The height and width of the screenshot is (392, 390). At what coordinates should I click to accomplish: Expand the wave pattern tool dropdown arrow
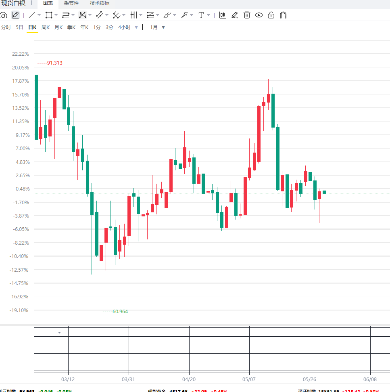(x=90, y=15)
